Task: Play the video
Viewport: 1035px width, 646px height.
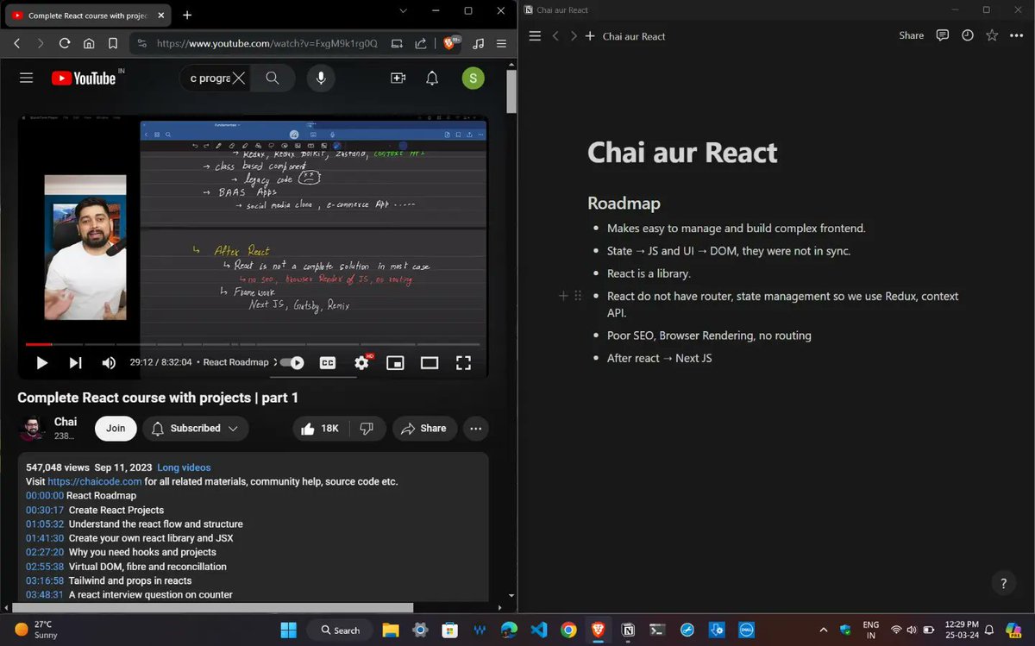Action: point(41,363)
